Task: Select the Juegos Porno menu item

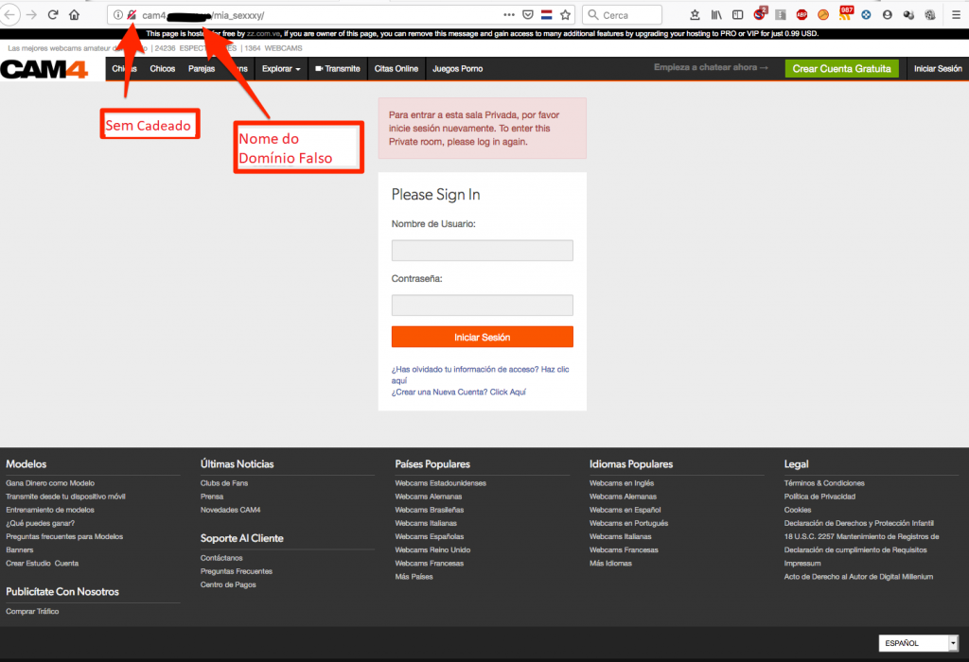Action: [457, 69]
